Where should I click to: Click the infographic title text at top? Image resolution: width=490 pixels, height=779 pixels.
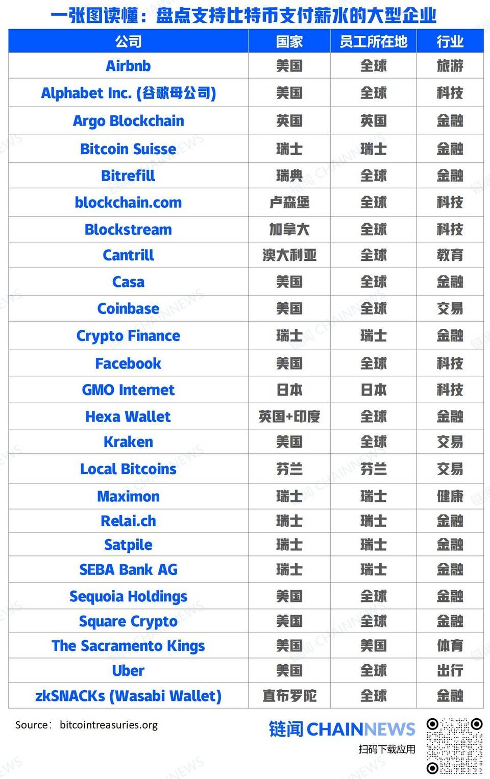pos(244,15)
